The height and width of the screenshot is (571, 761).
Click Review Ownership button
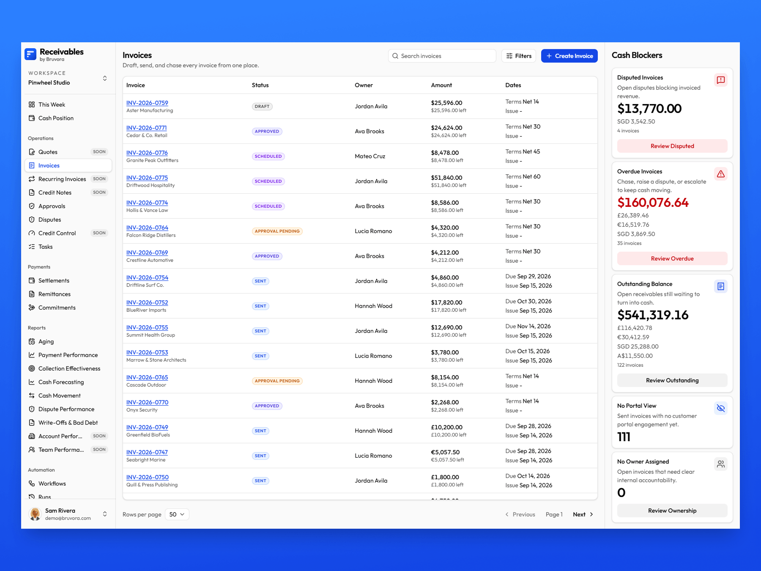click(672, 511)
